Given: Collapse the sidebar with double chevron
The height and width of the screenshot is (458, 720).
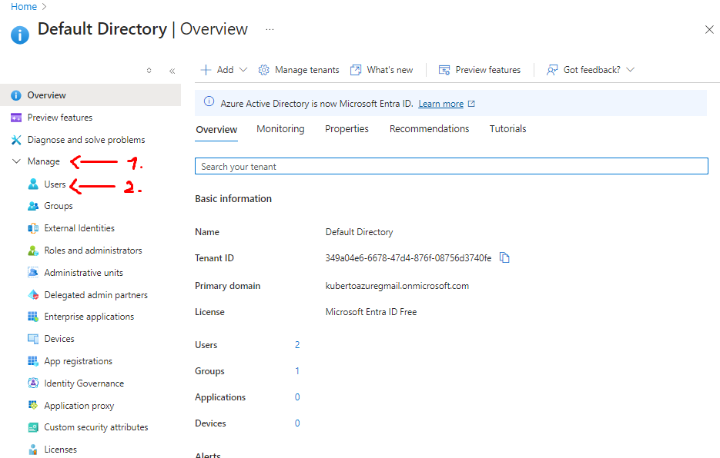Looking at the screenshot, I should [x=172, y=71].
